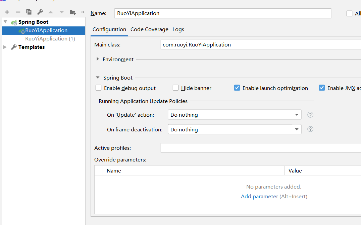Expand the Templates tree node
The width and height of the screenshot is (361, 225).
(x=5, y=47)
